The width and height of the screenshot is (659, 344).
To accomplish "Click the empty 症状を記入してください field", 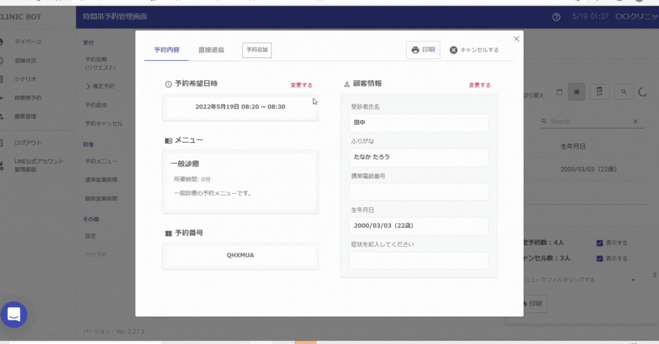I will [x=419, y=260].
